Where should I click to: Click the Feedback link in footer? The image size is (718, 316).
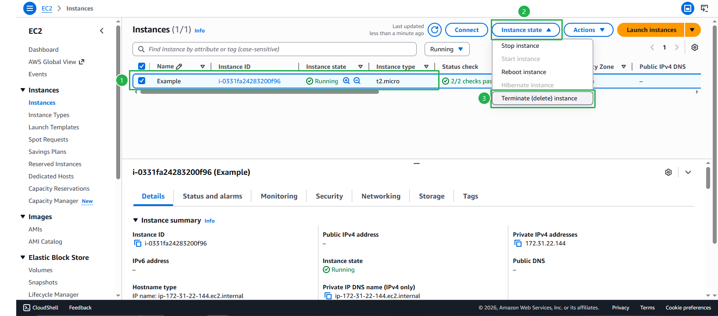point(80,308)
